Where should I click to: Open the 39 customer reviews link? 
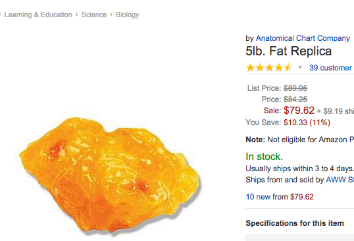[332, 68]
